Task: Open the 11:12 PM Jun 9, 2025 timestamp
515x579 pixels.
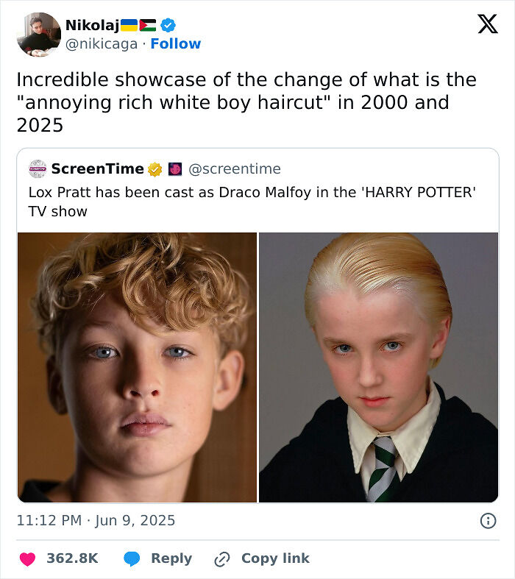Action: [96, 521]
